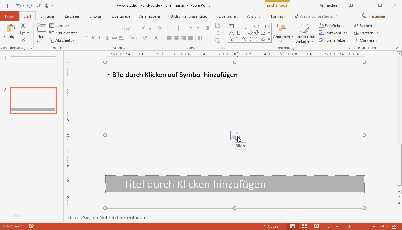402x230 pixels.
Task: Toggle centered text alignment
Action: pyautogui.click(x=177, y=38)
